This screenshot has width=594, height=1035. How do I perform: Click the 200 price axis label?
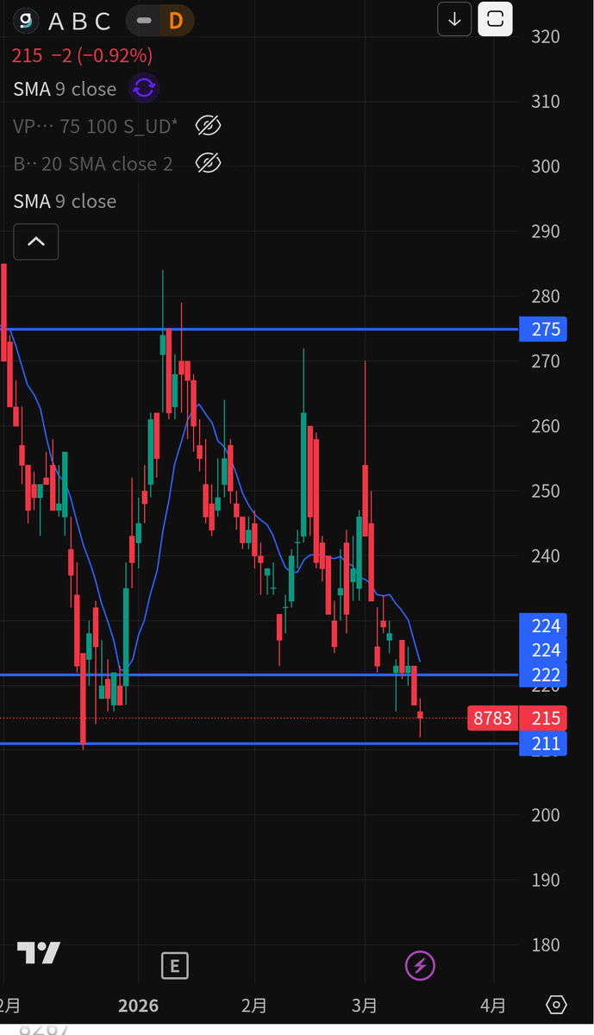coord(545,815)
